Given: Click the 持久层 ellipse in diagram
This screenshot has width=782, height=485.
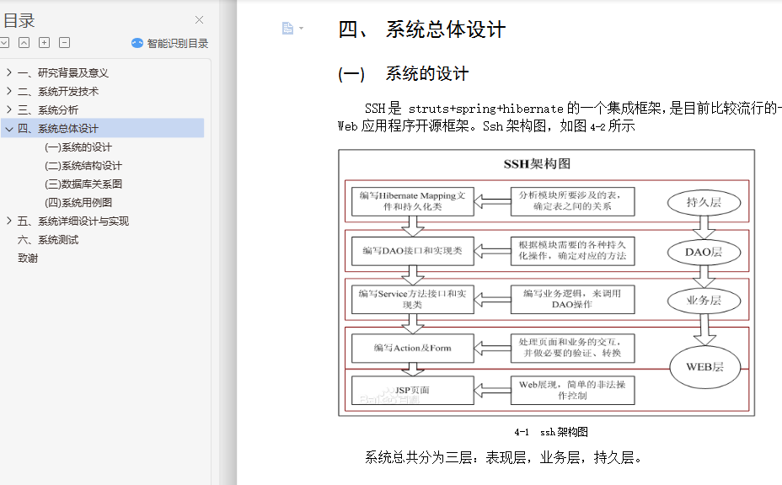Looking at the screenshot, I should (x=704, y=202).
